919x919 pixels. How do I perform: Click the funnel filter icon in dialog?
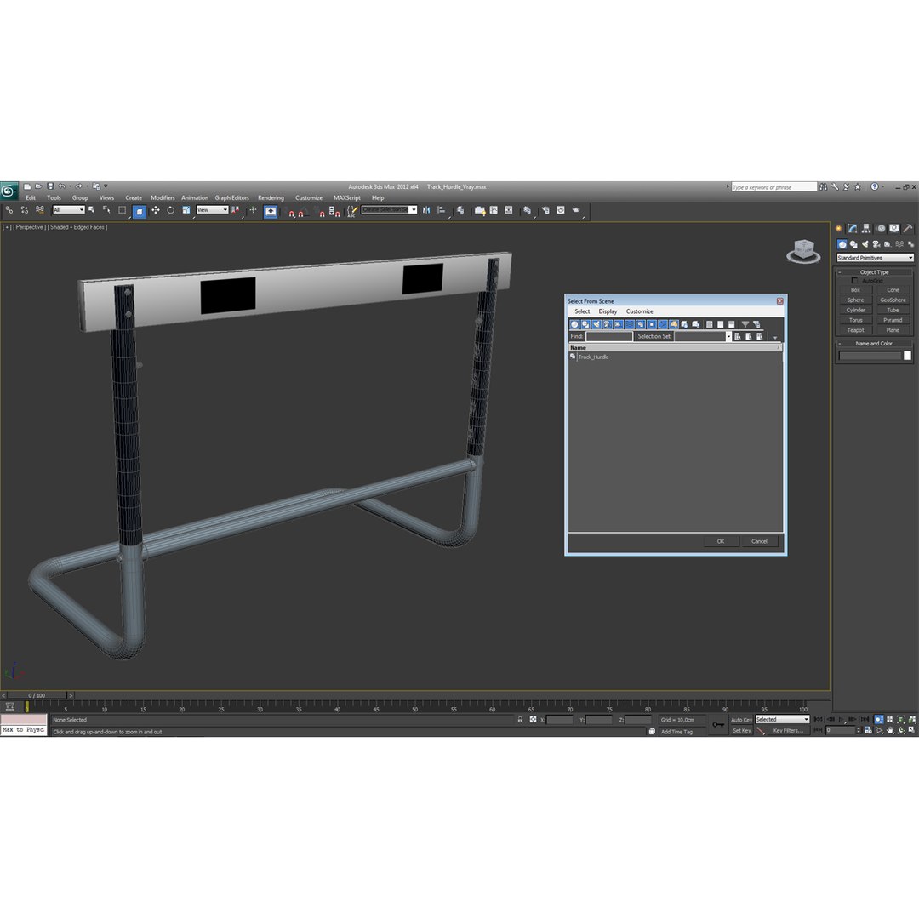(x=745, y=324)
